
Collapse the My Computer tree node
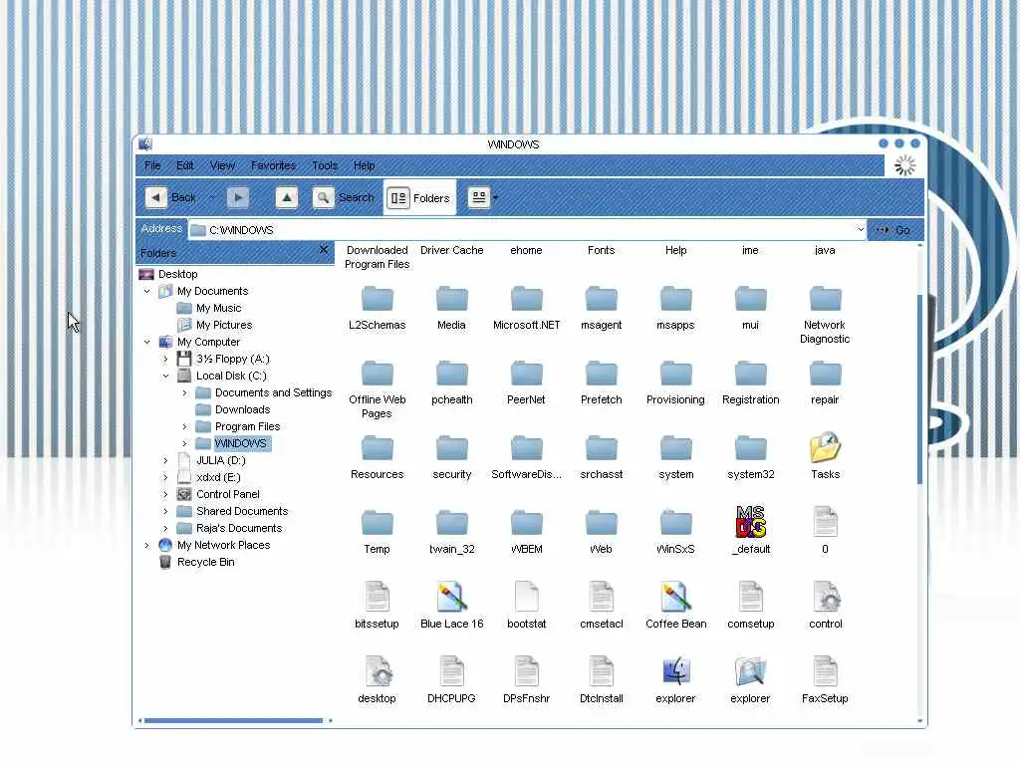click(147, 342)
